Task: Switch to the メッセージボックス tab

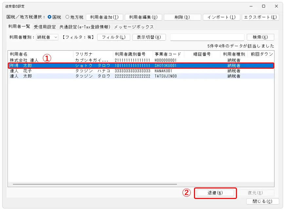Action: coord(134,27)
